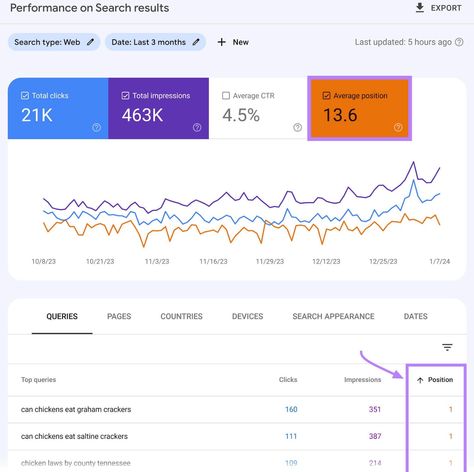Click the 160 clicks link for graham crackers query
The height and width of the screenshot is (472, 474).
[291, 409]
